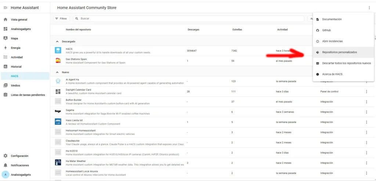Select Abrir incidencias menu entry

343,41
